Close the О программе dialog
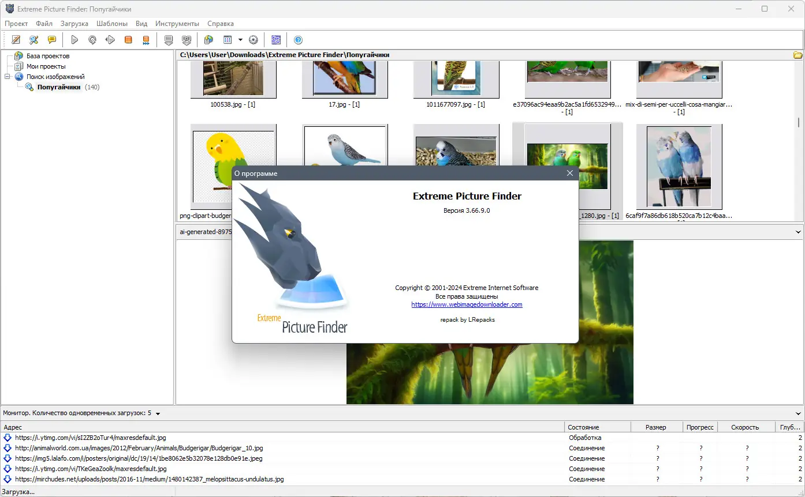The width and height of the screenshot is (805, 497). (x=570, y=173)
